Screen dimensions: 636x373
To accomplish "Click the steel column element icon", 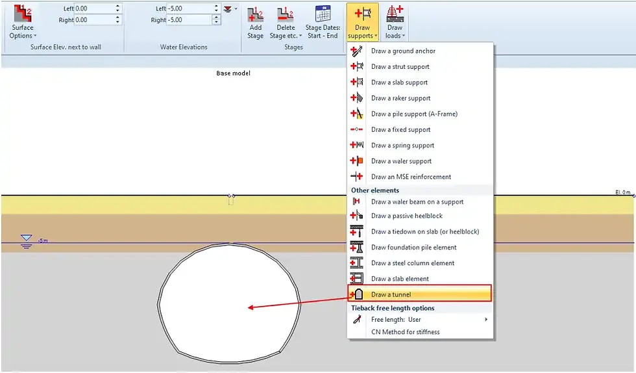I will [x=356, y=263].
